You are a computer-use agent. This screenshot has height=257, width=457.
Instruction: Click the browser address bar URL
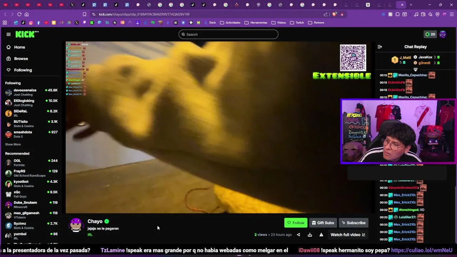[x=144, y=14]
